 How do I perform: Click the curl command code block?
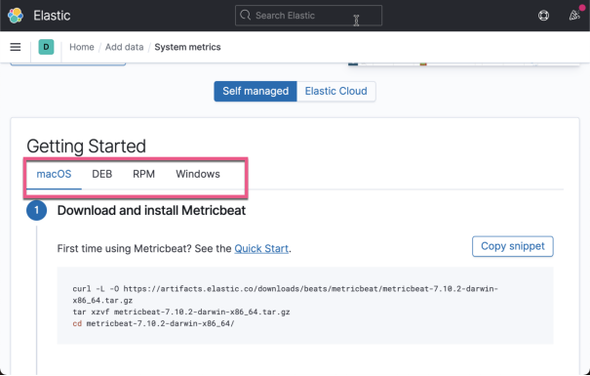(x=305, y=306)
